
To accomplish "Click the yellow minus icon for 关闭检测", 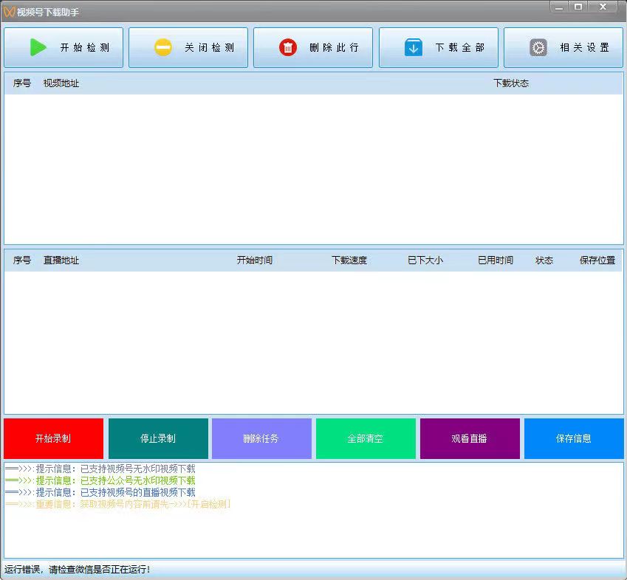I will coord(163,47).
